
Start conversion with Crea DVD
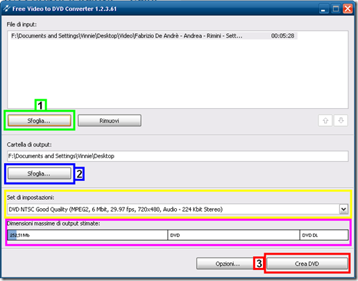tap(307, 264)
